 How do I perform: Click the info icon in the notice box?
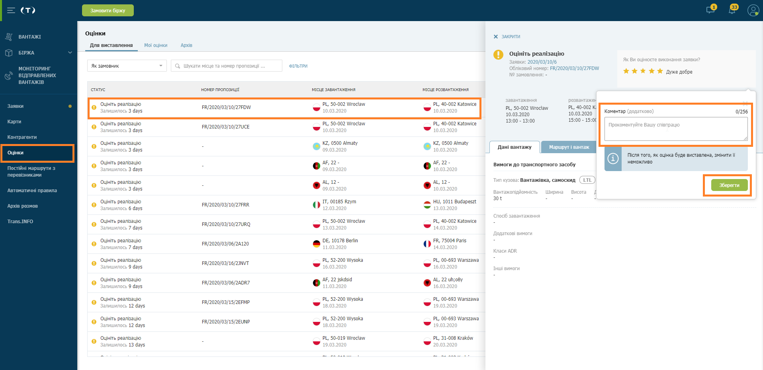pyautogui.click(x=613, y=158)
